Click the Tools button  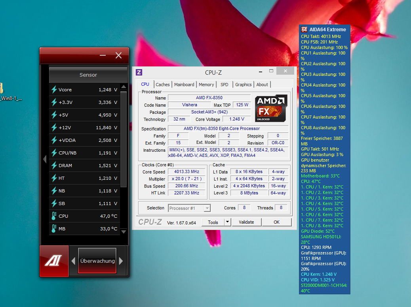click(213, 222)
